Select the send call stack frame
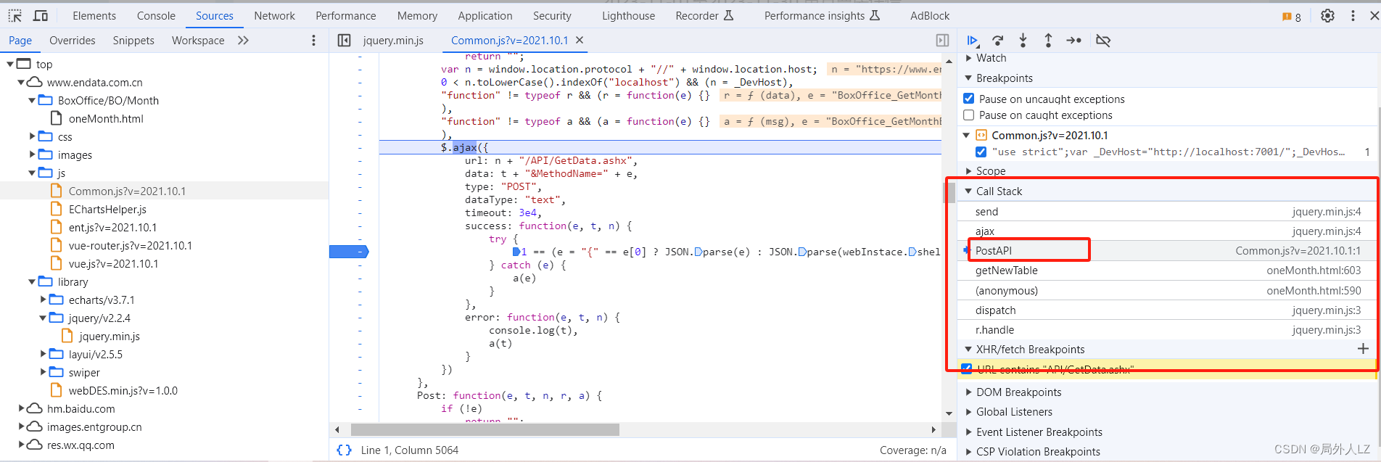The height and width of the screenshot is (462, 1381). 1166,212
